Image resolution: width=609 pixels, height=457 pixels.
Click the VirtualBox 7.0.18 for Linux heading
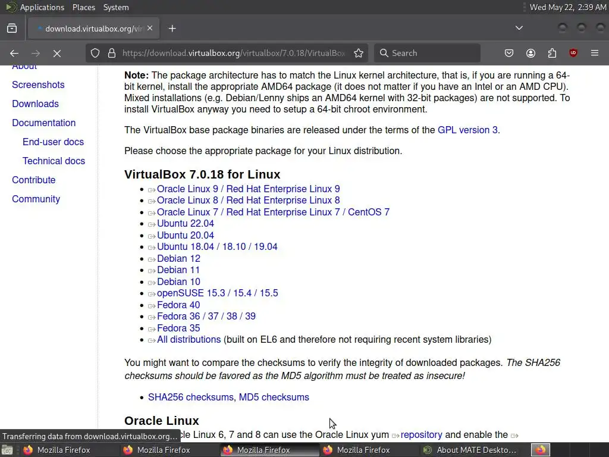(202, 174)
